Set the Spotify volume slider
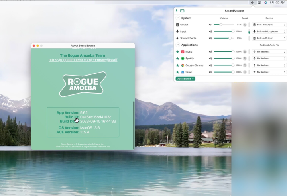This screenshot has height=196, width=287. 224,59
